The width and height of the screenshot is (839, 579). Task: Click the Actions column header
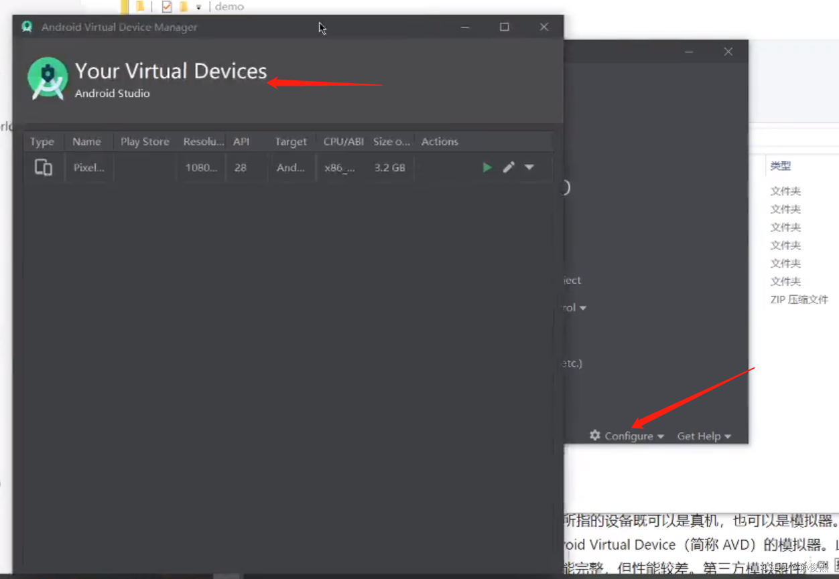pyautogui.click(x=440, y=142)
